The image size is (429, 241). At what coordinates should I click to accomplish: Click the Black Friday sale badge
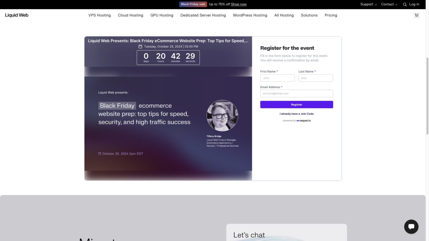[193, 4]
